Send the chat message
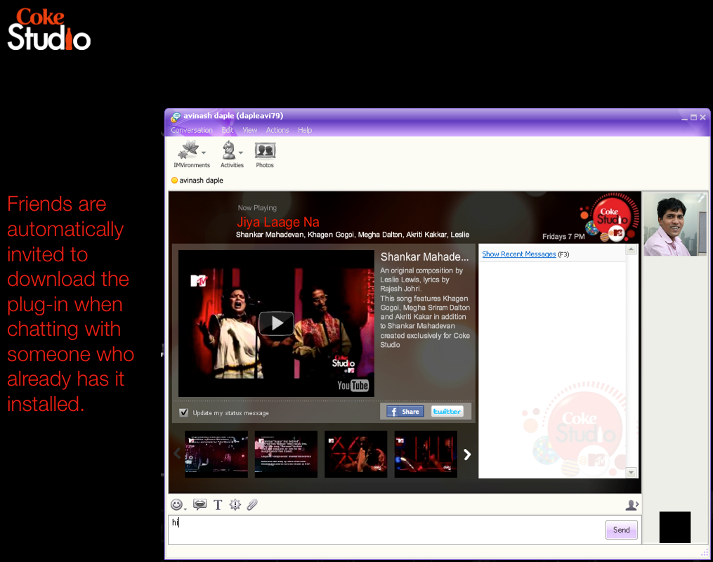713x562 pixels. [x=621, y=530]
